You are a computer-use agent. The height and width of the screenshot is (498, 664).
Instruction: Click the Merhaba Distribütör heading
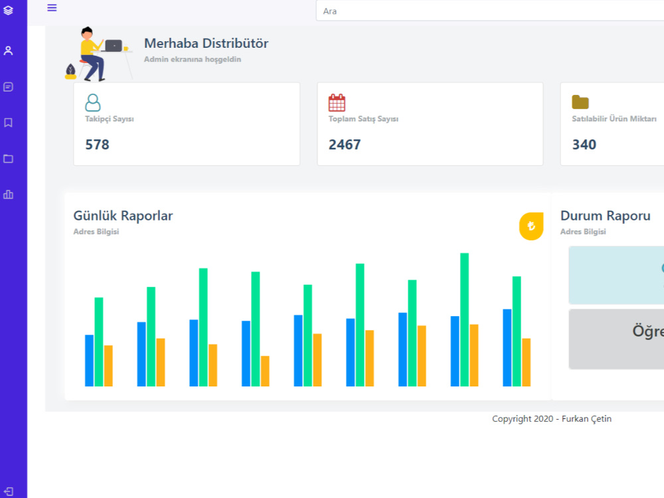click(207, 43)
